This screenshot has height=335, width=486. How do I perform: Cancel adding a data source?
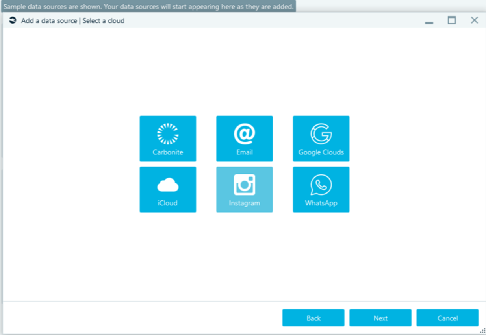click(447, 318)
